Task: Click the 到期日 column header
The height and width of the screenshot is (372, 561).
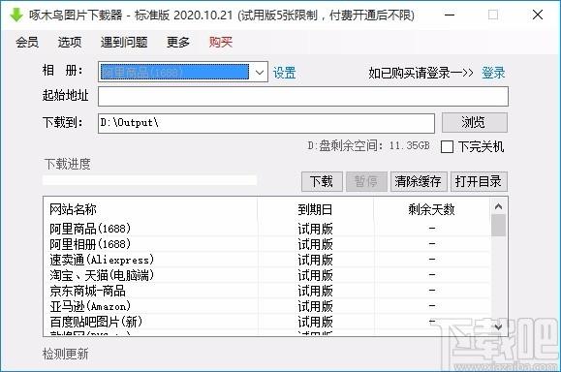Action: click(315, 209)
